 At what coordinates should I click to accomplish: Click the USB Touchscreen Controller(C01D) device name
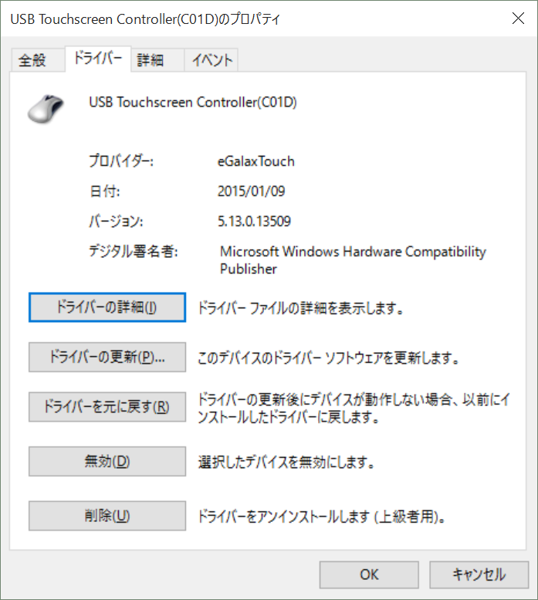tap(193, 102)
